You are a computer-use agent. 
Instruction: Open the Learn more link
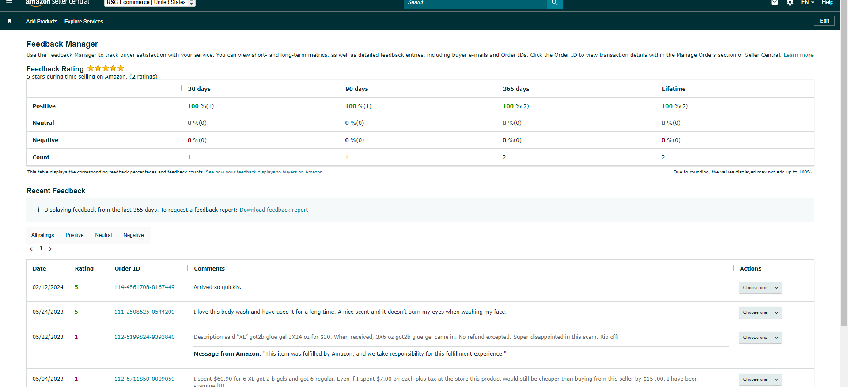pos(799,55)
